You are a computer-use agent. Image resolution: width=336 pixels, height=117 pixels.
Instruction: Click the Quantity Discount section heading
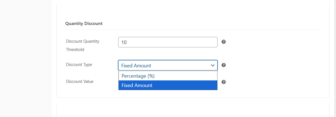[x=84, y=24]
